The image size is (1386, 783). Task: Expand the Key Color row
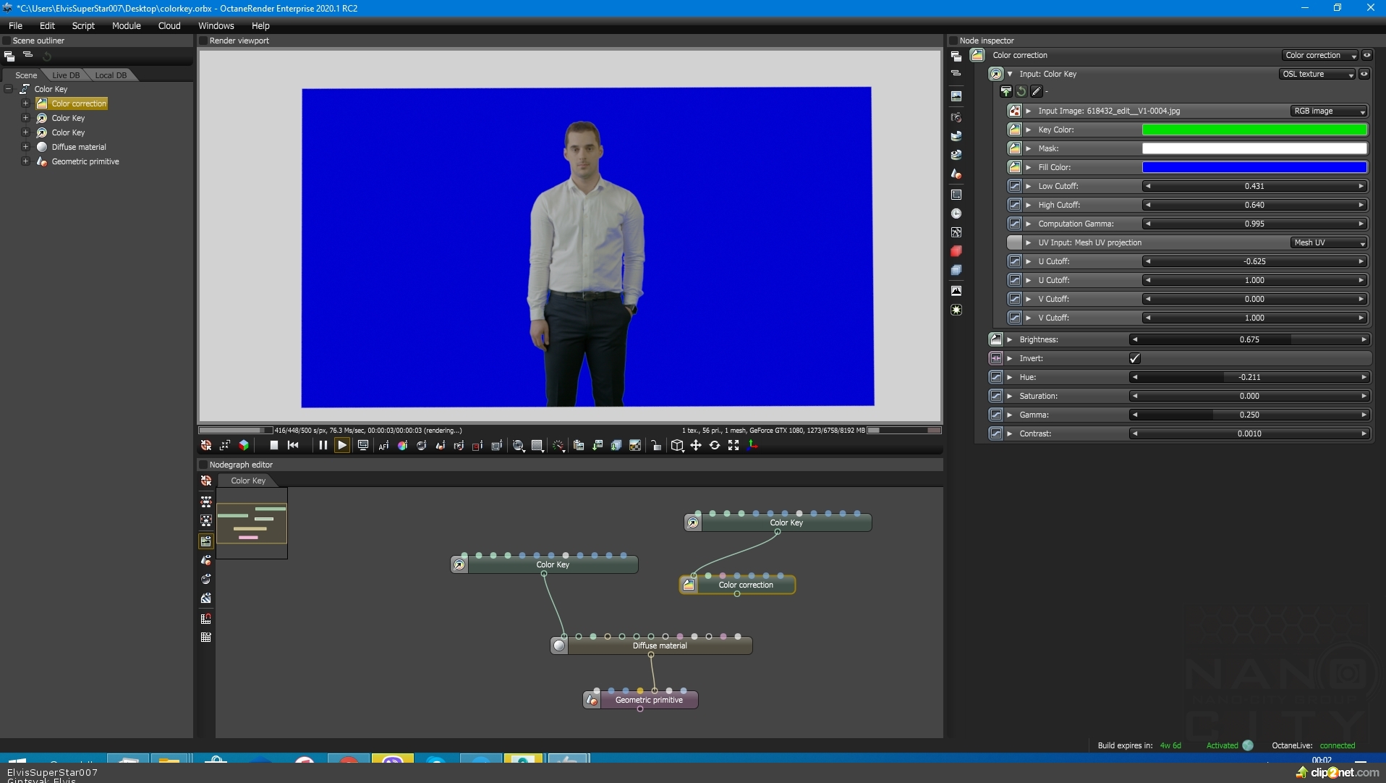point(1029,130)
